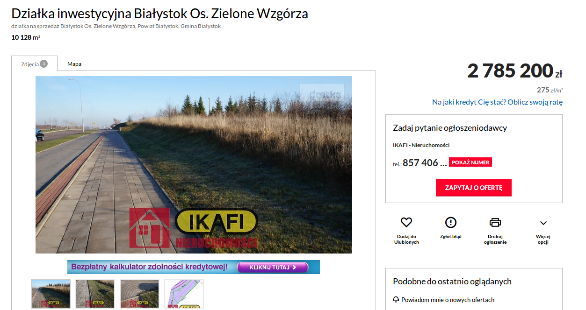Select the first sidewalk photo thumbnail
The height and width of the screenshot is (310, 586).
tap(51, 294)
